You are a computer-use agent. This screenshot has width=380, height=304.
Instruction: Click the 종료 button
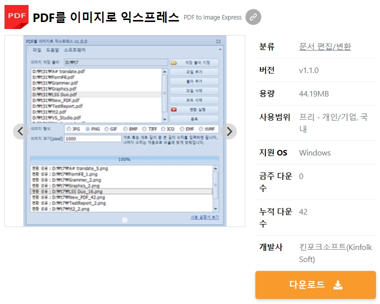194,119
